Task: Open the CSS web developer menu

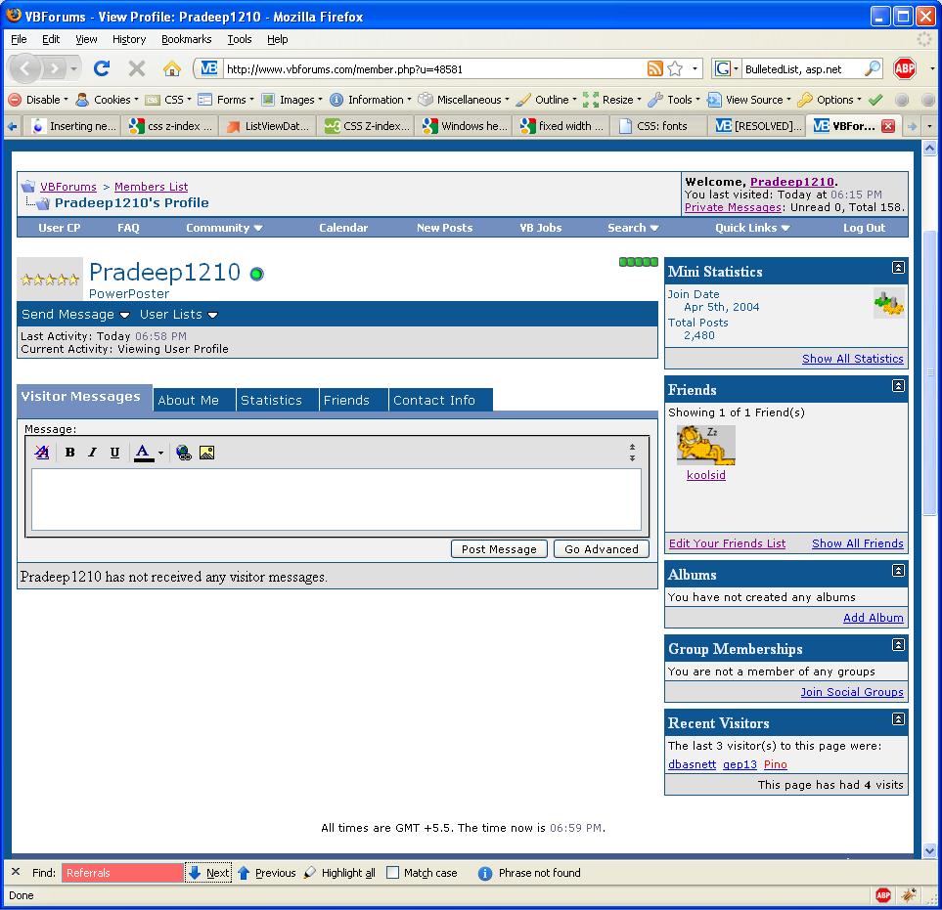Action: 169,100
